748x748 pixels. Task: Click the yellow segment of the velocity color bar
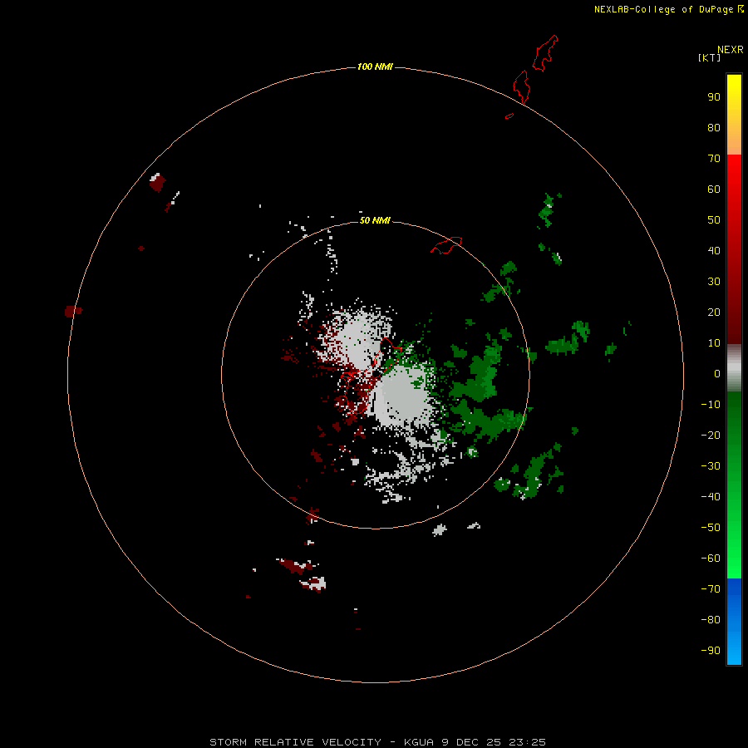tap(734, 115)
